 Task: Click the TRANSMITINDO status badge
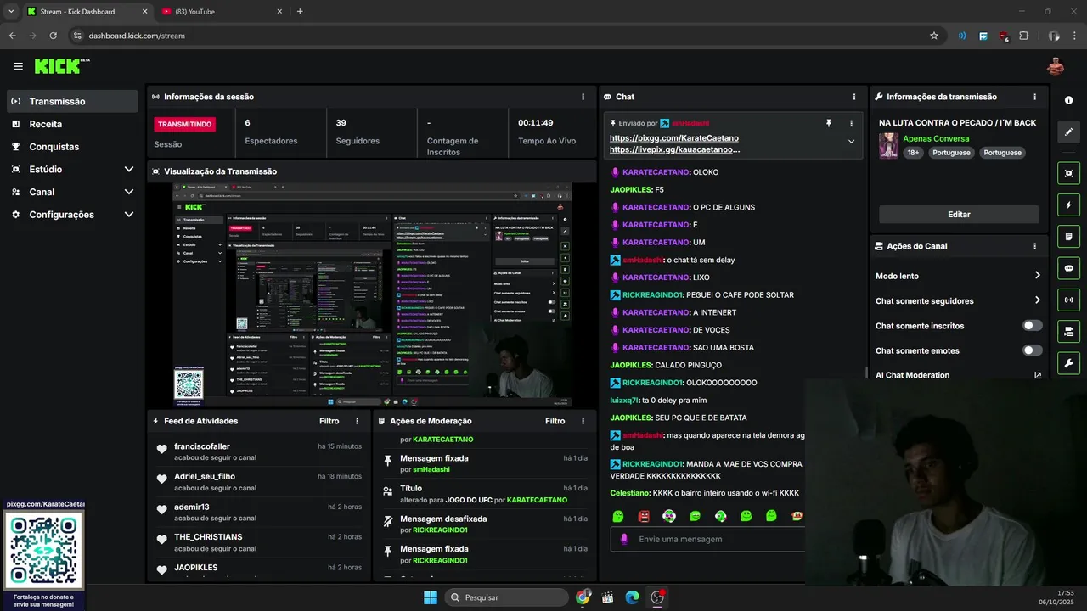pyautogui.click(x=184, y=124)
